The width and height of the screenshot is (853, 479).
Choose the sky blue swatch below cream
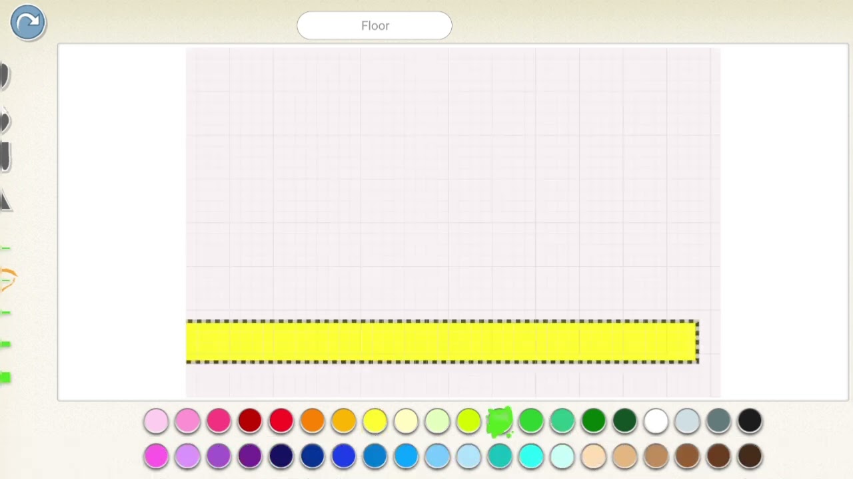pyautogui.click(x=406, y=456)
